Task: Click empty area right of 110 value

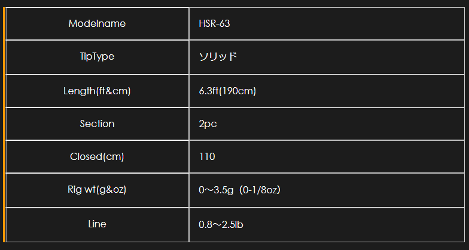Action: pos(340,156)
